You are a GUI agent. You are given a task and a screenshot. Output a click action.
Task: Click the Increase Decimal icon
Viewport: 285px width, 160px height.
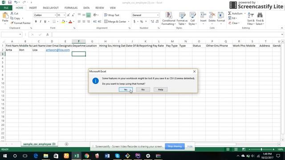pos(152,22)
